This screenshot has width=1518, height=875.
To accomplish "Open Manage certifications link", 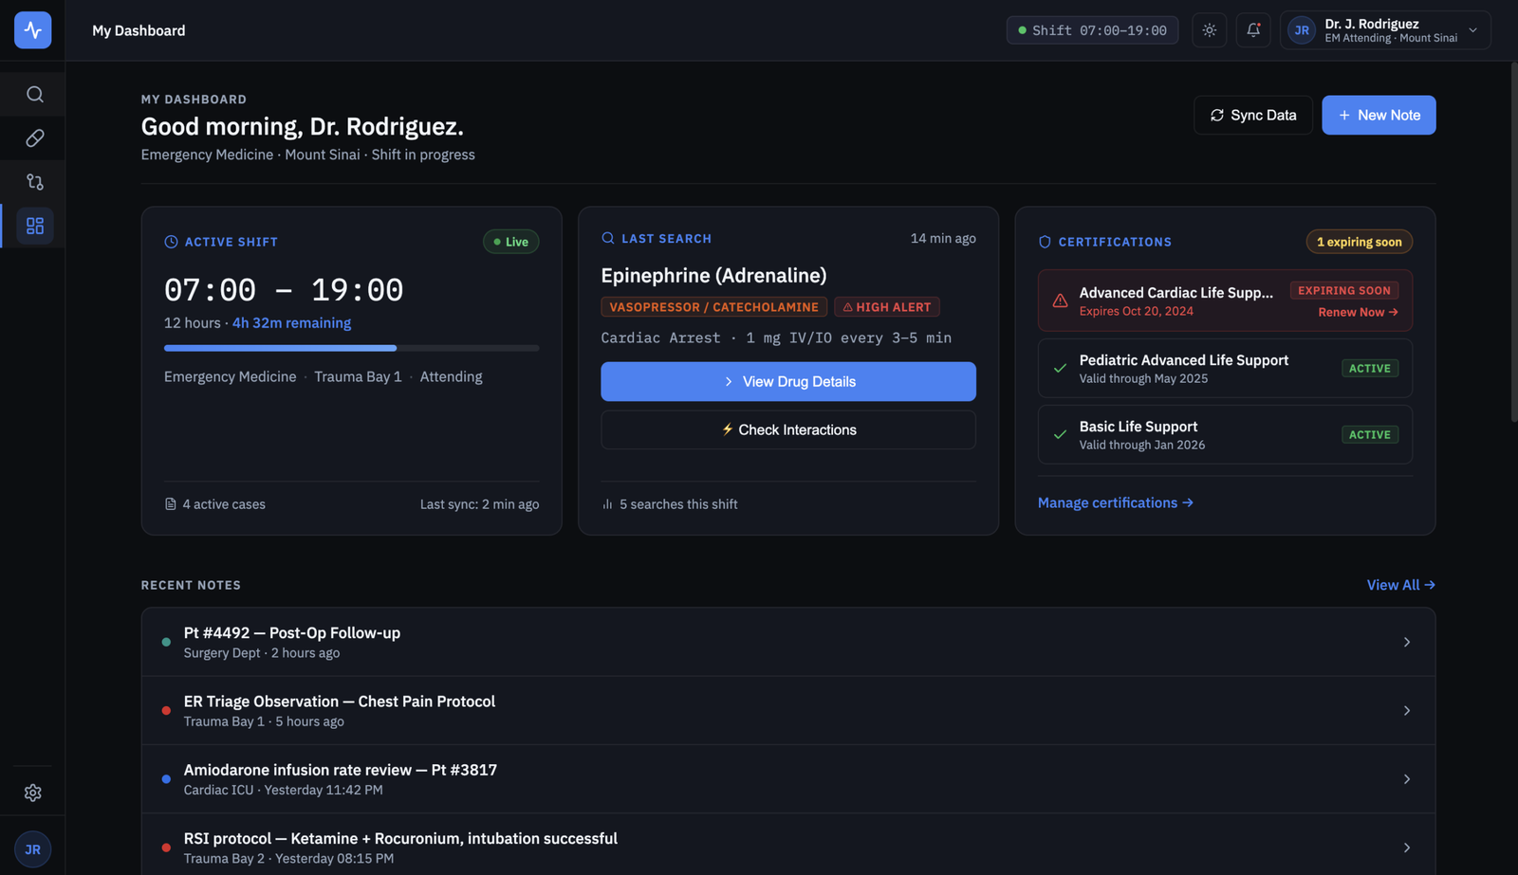I will [x=1115, y=502].
